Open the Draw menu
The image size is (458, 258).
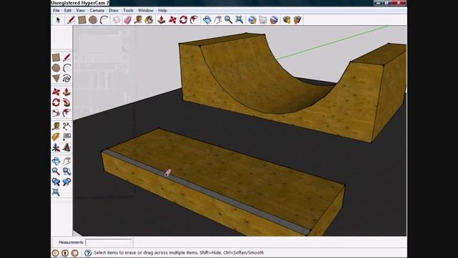(x=113, y=10)
